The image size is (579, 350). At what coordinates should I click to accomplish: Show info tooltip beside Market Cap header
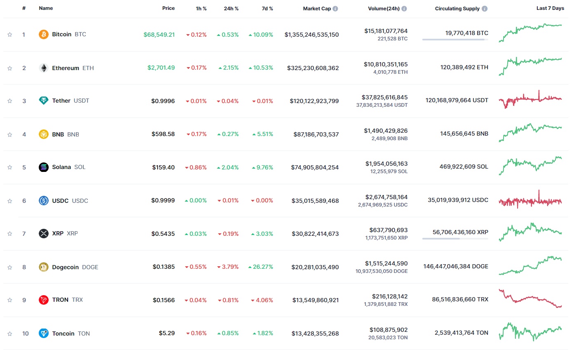[335, 9]
